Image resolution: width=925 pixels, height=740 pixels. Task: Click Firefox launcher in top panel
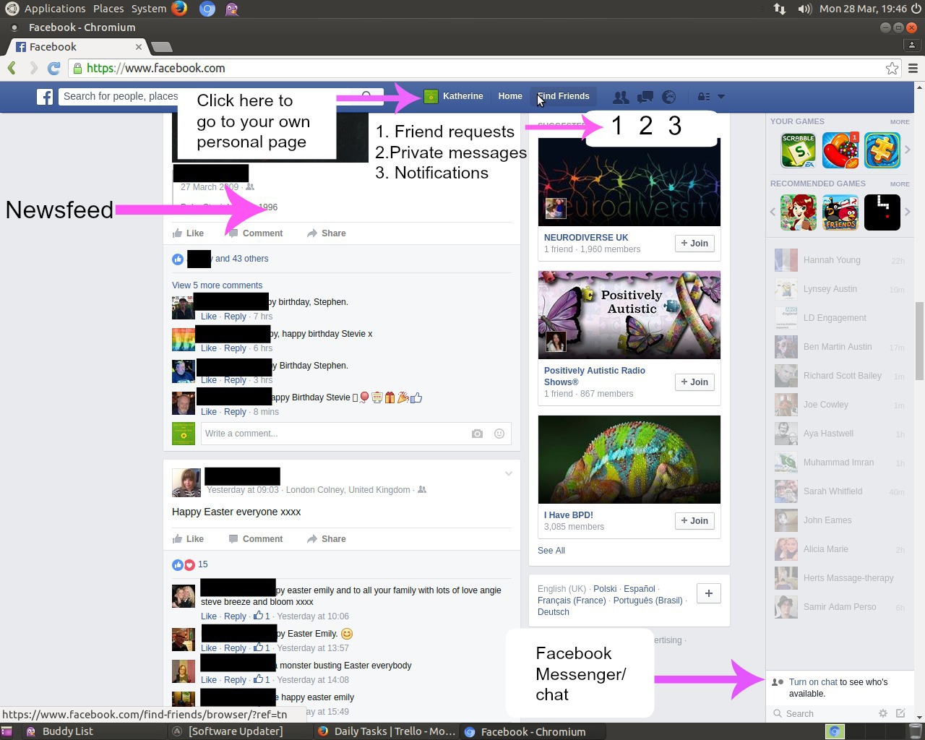pyautogui.click(x=179, y=9)
